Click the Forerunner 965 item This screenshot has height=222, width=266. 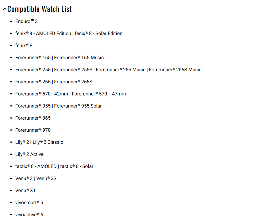click(x=33, y=118)
